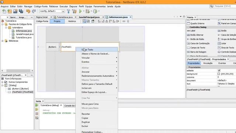Choose Alterar o Nome da Variável
This screenshot has height=133, width=236.
point(97,54)
